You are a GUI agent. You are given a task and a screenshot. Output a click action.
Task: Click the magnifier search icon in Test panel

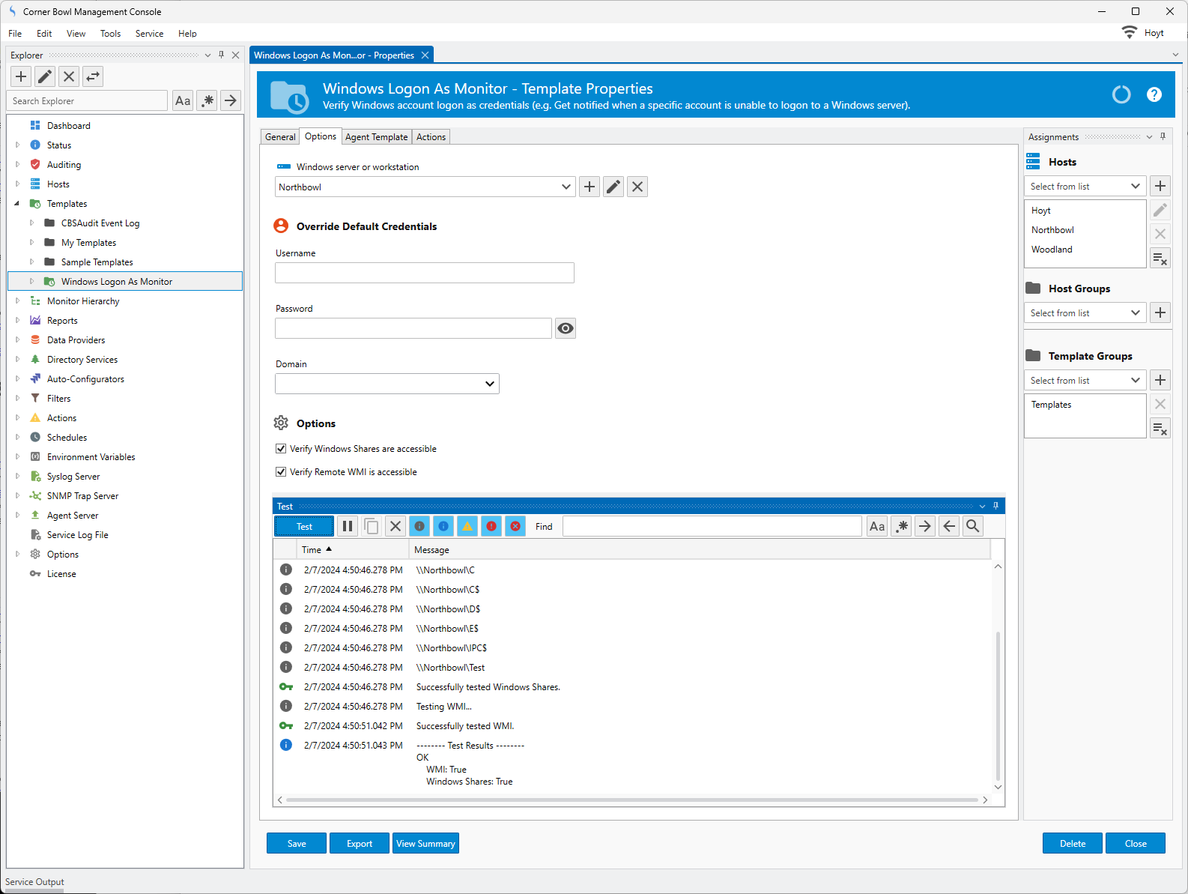click(972, 526)
